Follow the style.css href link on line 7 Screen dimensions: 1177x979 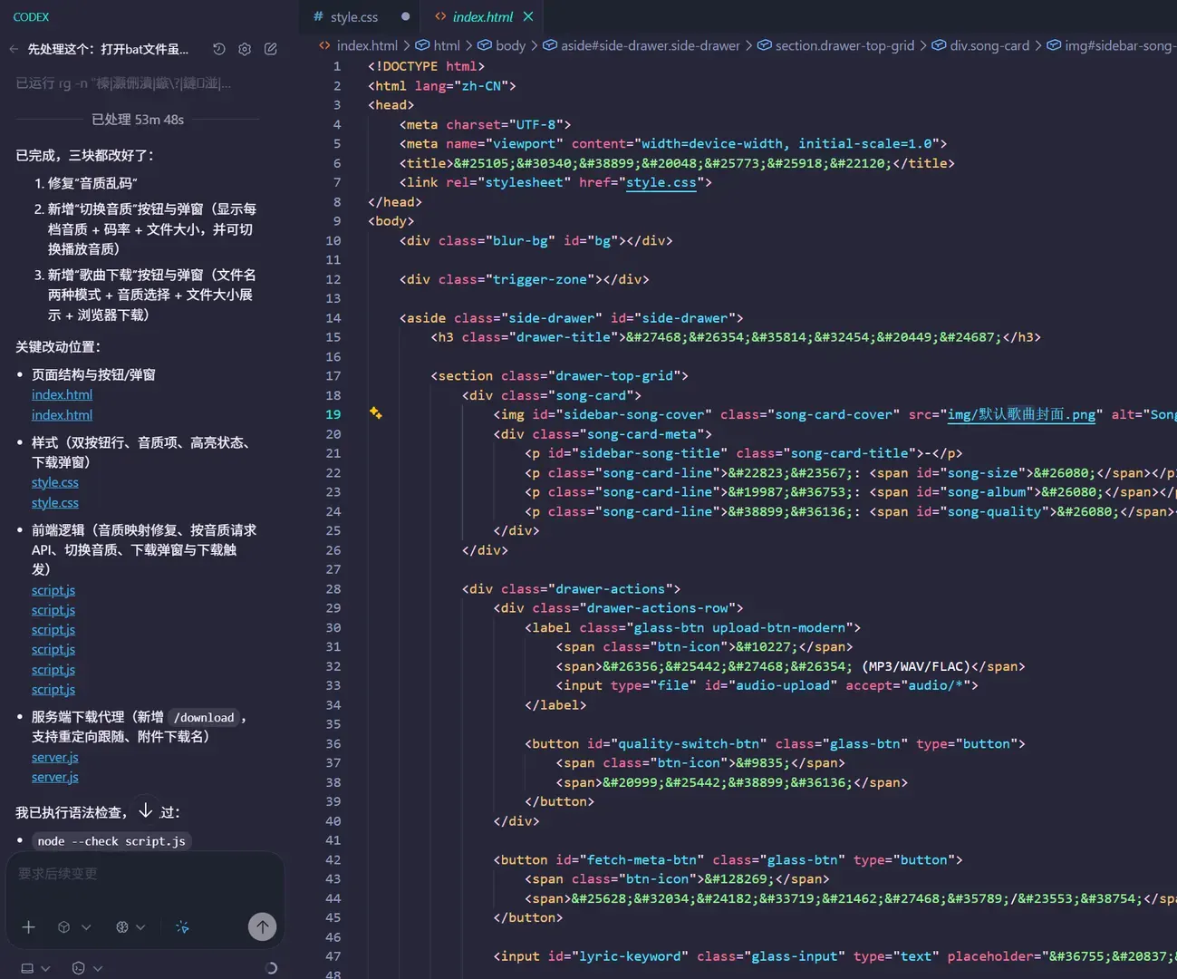click(661, 182)
